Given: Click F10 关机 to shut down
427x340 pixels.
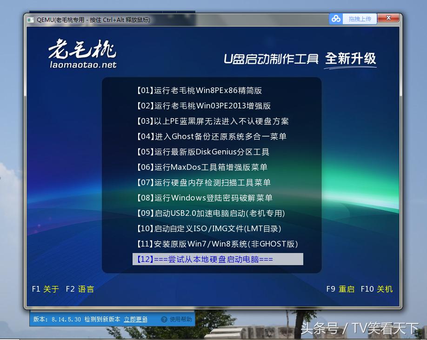Looking at the screenshot, I should click(378, 289).
